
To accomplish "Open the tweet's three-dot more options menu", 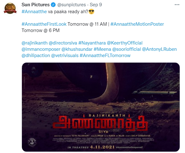I will coord(177,5).
